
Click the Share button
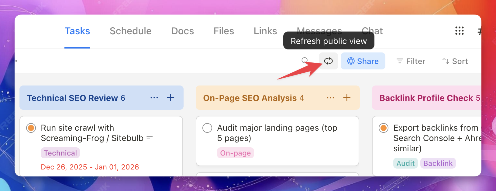pos(363,61)
